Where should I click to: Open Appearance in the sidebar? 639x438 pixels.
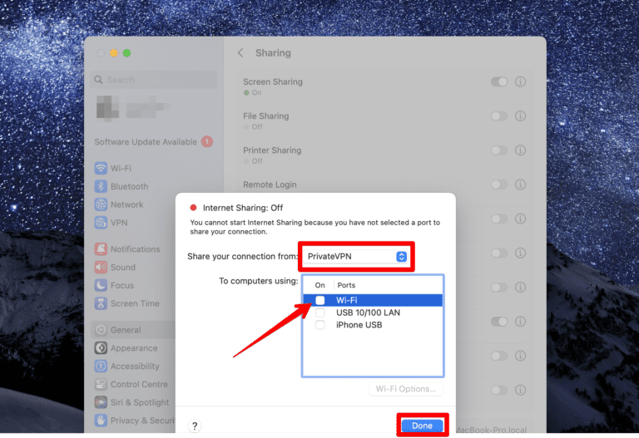133,348
